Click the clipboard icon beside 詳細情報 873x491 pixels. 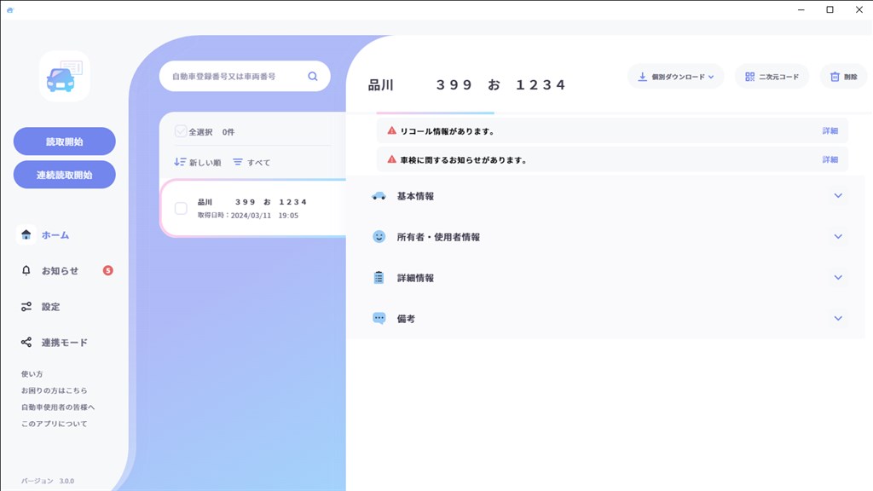(379, 277)
